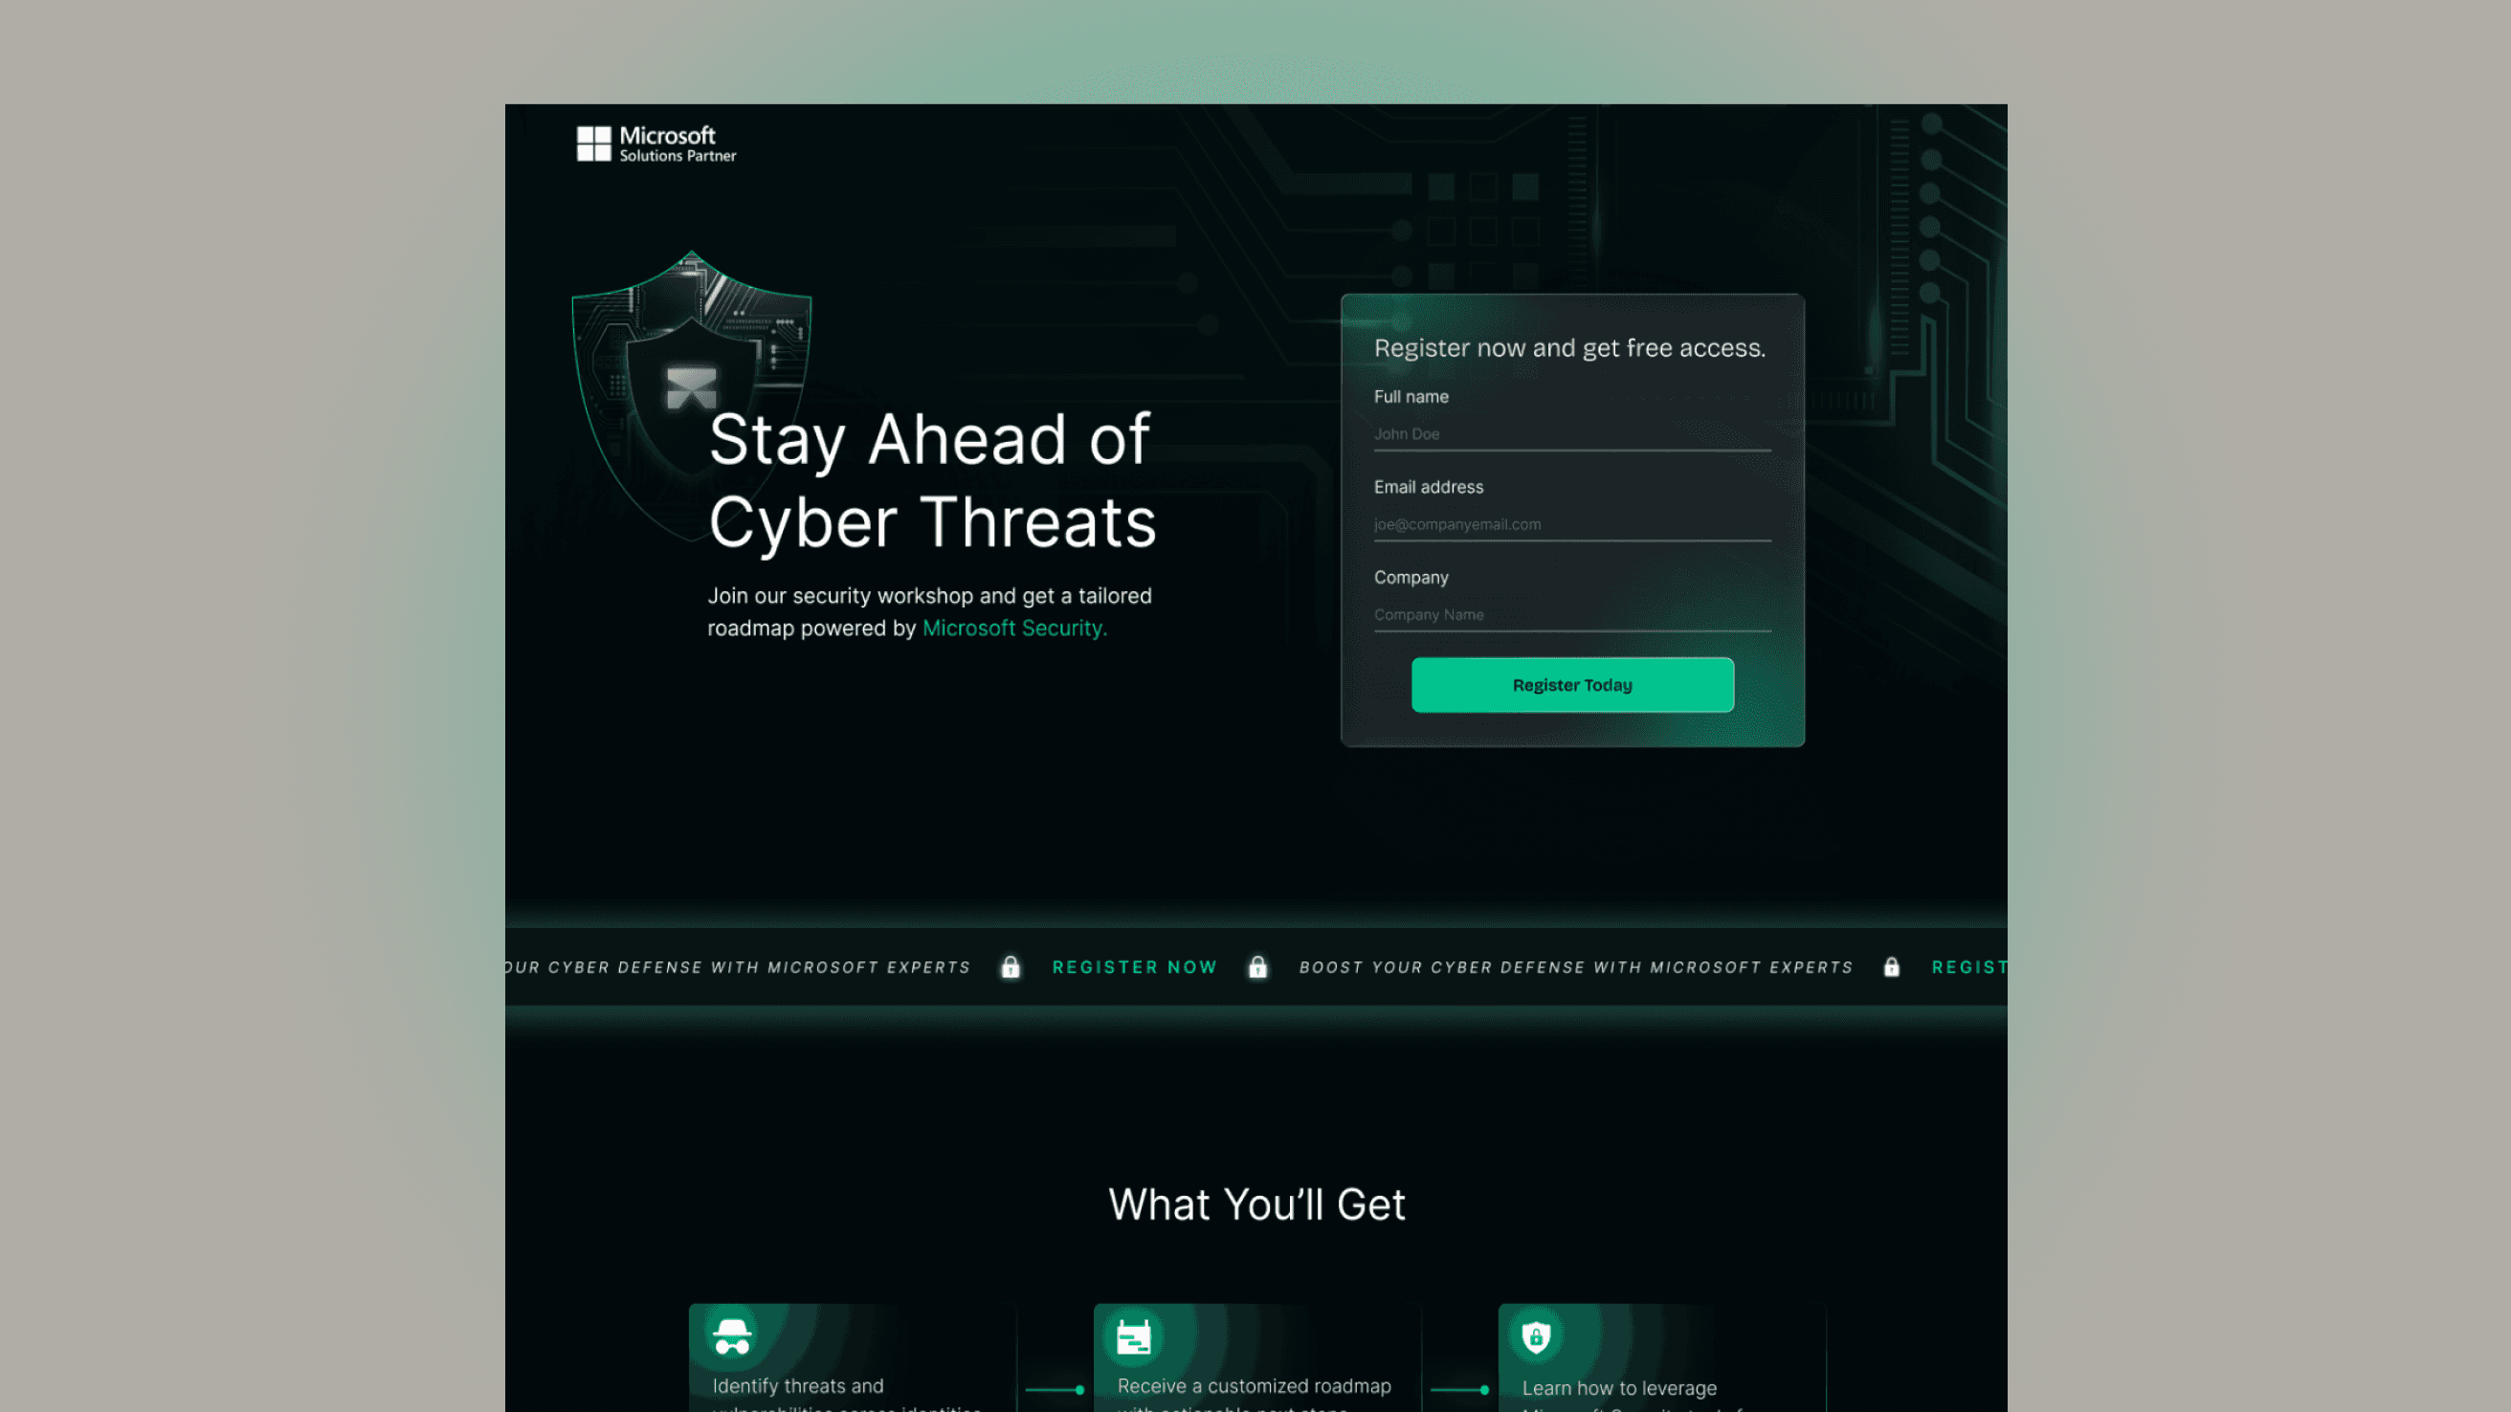Click the 'Company' label
The height and width of the screenshot is (1412, 2511).
1411,578
